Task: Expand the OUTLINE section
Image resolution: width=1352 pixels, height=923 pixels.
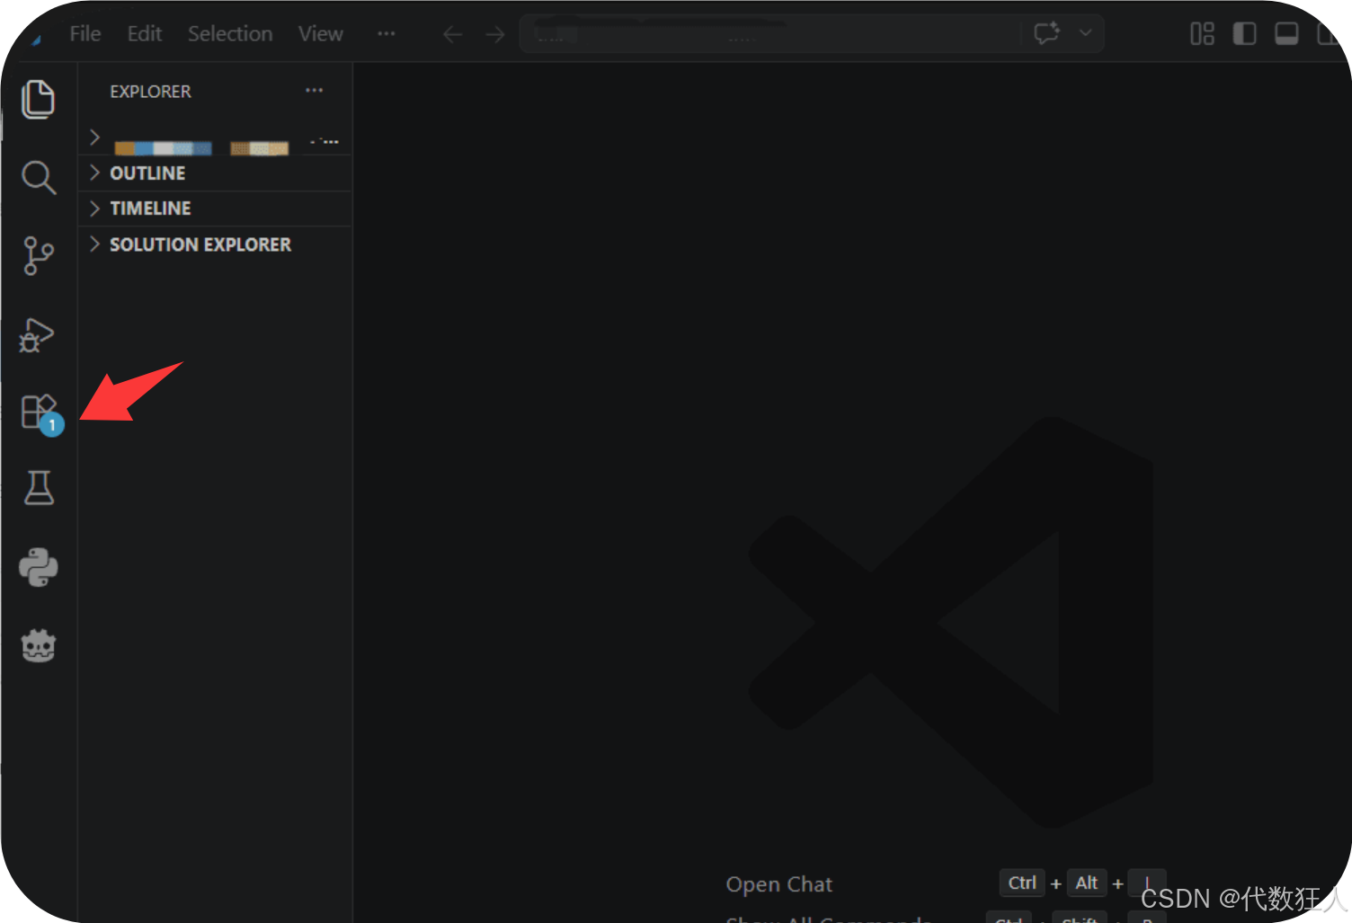Action: [x=215, y=173]
